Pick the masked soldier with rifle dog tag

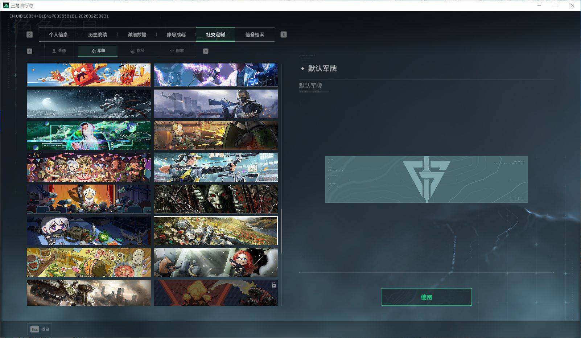coord(216,104)
